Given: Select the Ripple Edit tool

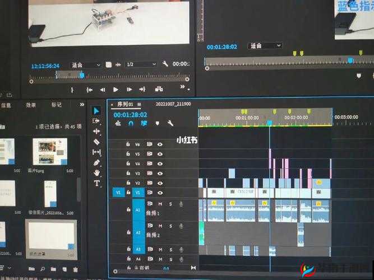Looking at the screenshot, I should [x=96, y=131].
